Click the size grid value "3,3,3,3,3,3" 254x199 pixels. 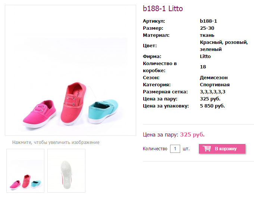(213, 92)
